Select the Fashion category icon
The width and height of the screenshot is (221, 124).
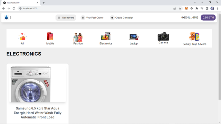pos(78,37)
